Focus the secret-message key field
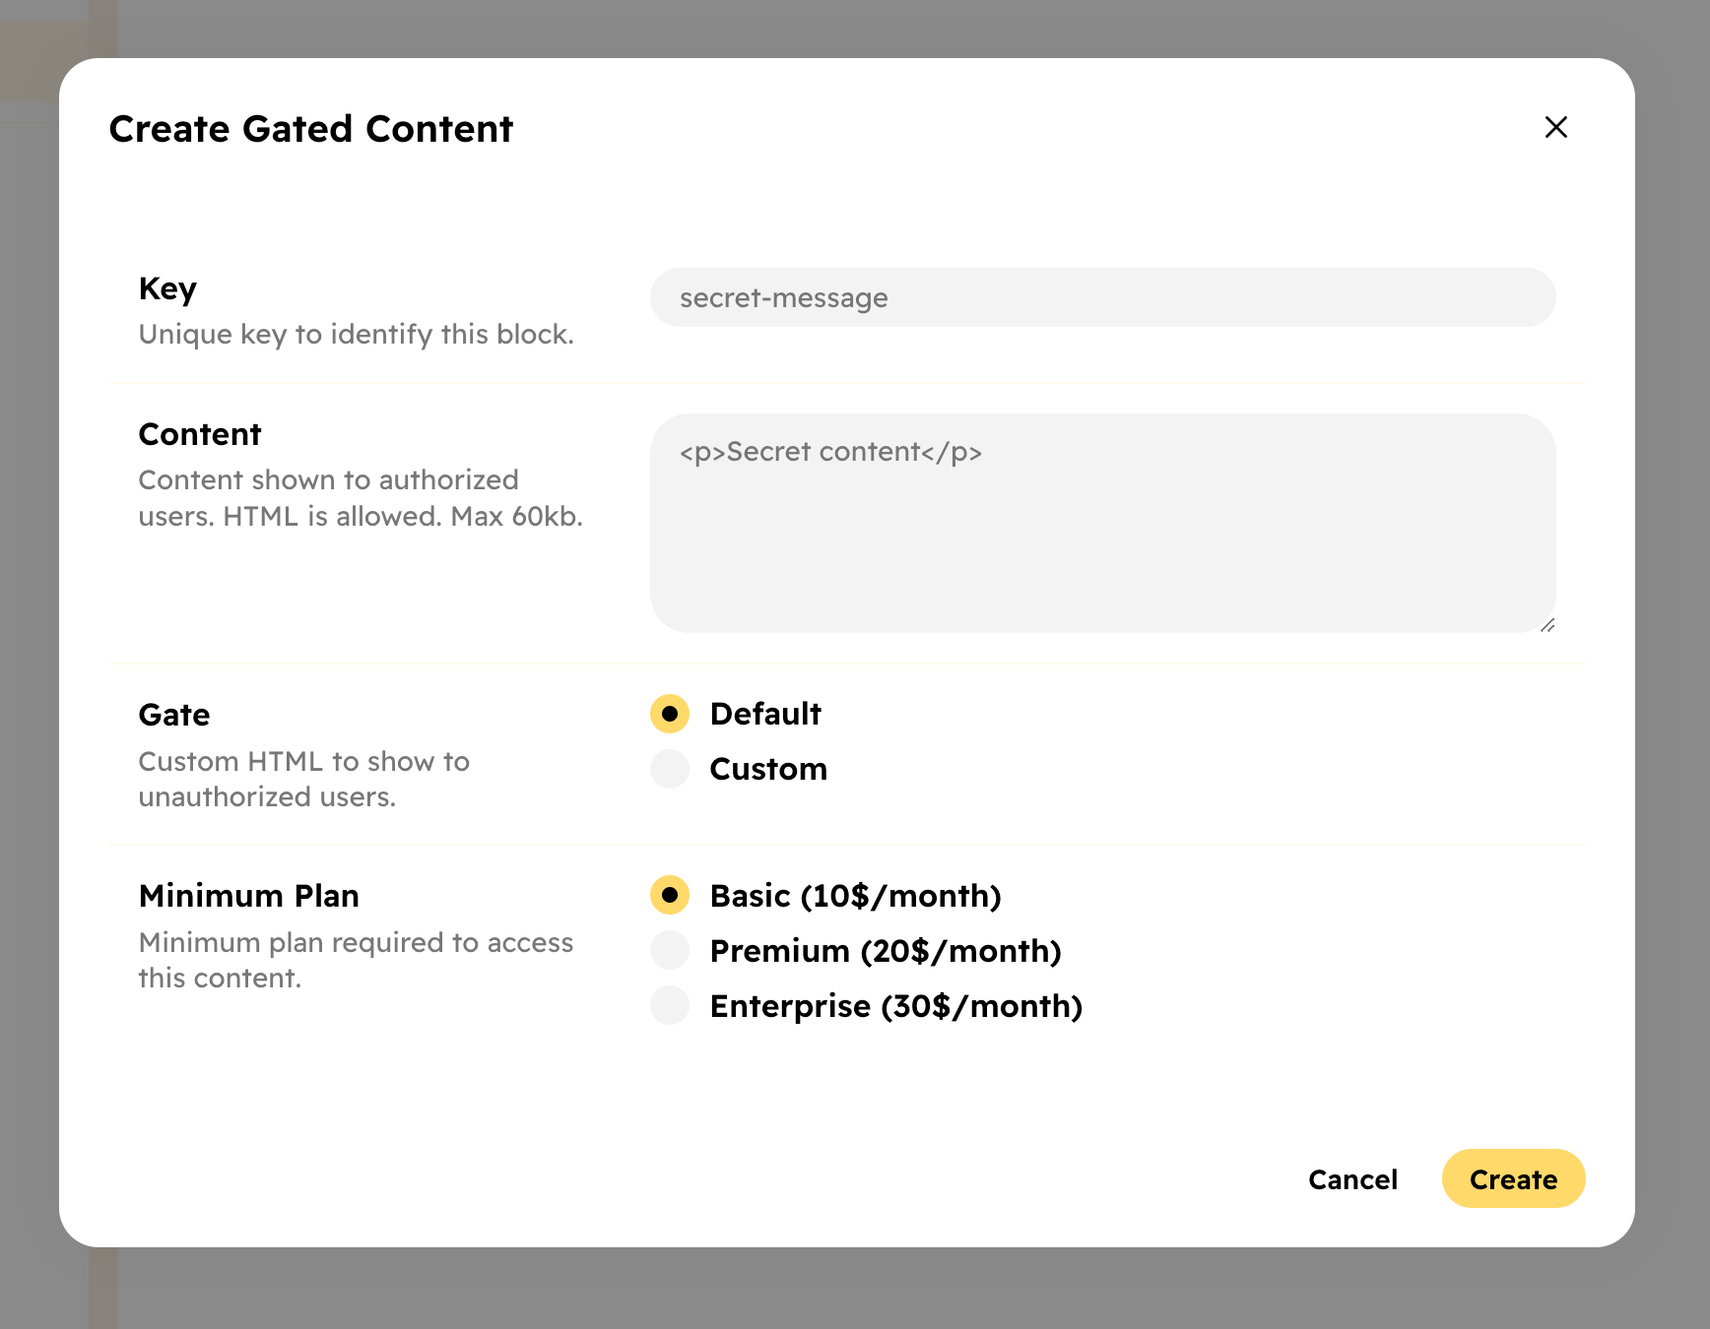1710x1329 pixels. (x=1101, y=297)
